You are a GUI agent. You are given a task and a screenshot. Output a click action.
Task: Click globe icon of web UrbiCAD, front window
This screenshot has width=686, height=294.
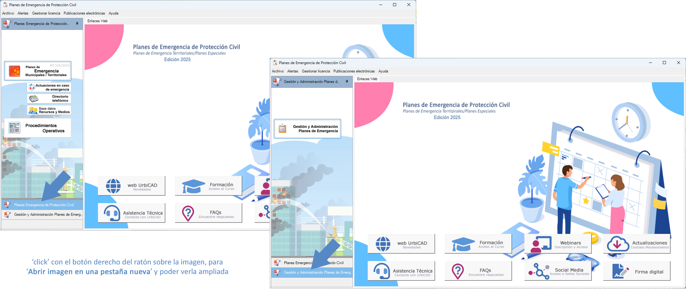point(383,244)
